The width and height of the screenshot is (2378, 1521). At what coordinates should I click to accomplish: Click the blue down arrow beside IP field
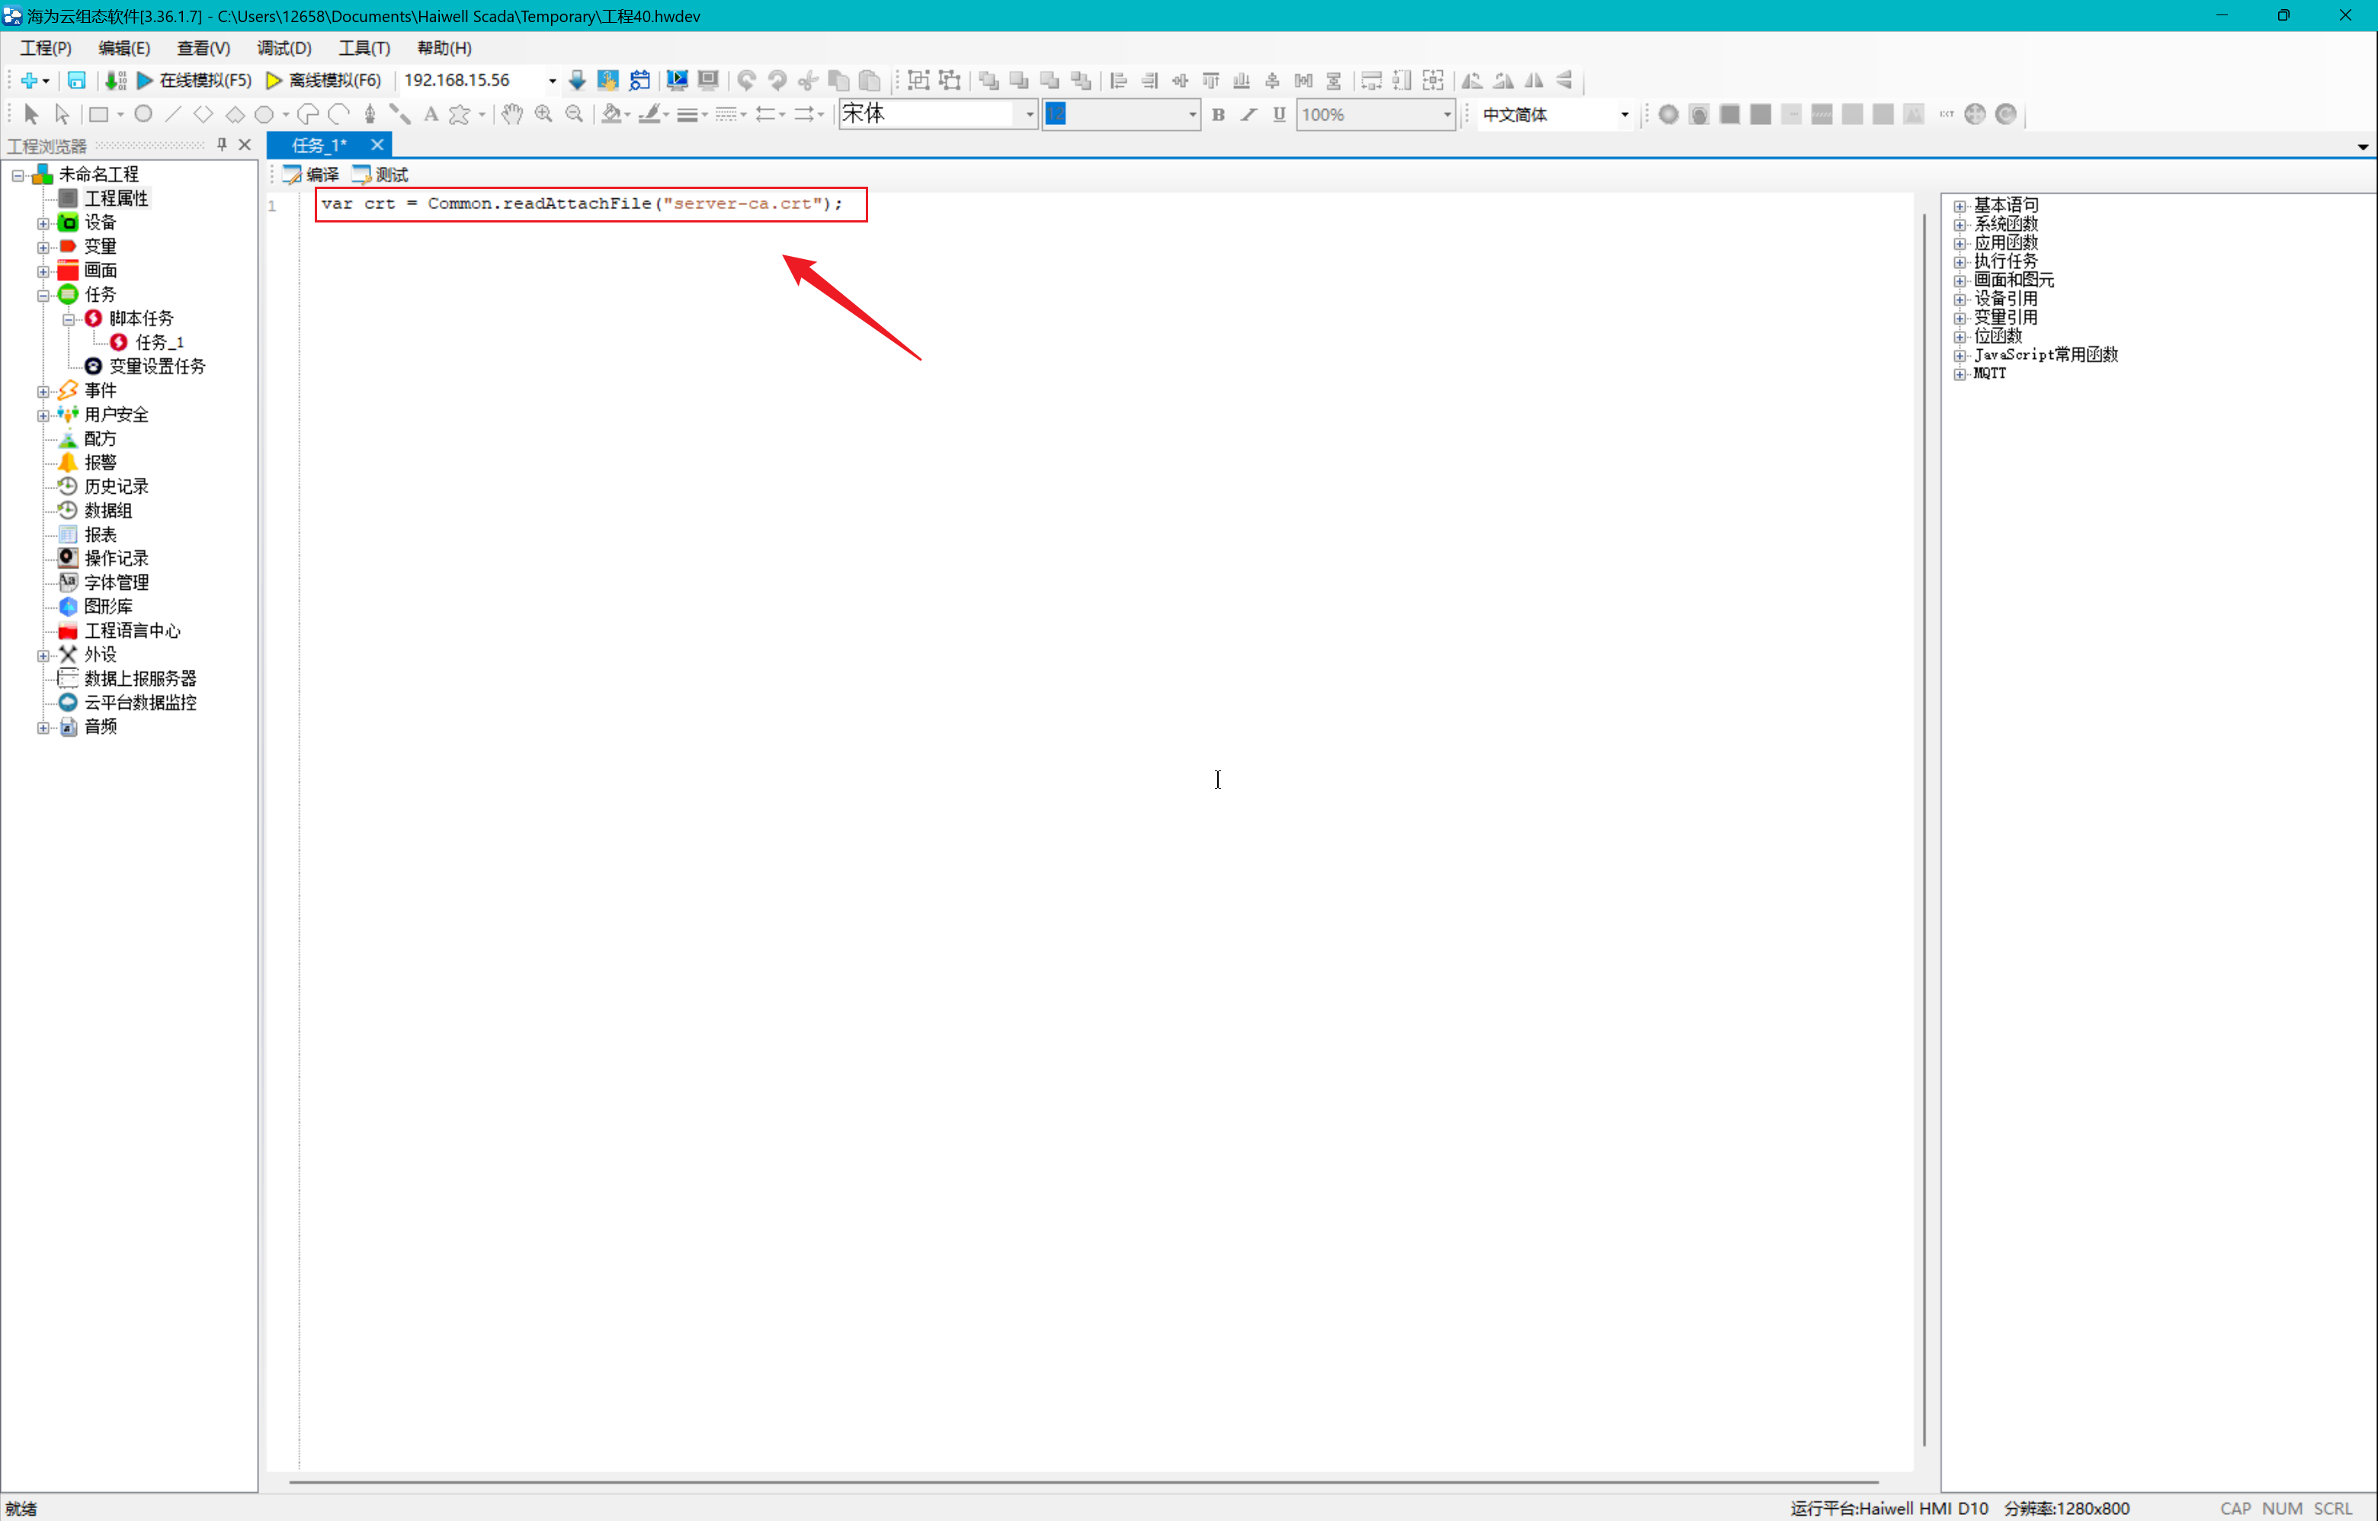click(x=577, y=80)
